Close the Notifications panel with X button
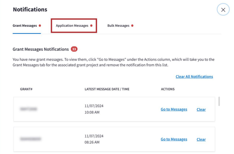 (x=223, y=10)
